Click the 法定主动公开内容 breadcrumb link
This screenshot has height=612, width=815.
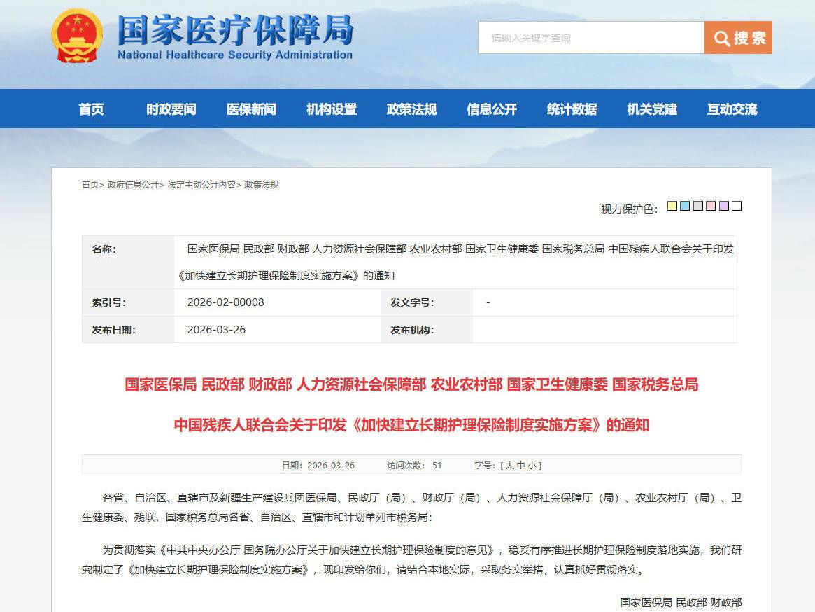click(x=201, y=185)
